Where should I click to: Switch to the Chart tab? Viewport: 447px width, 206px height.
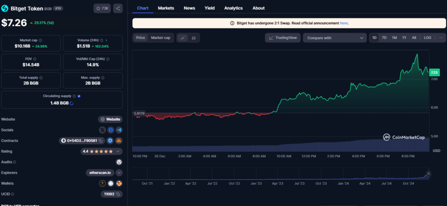143,8
